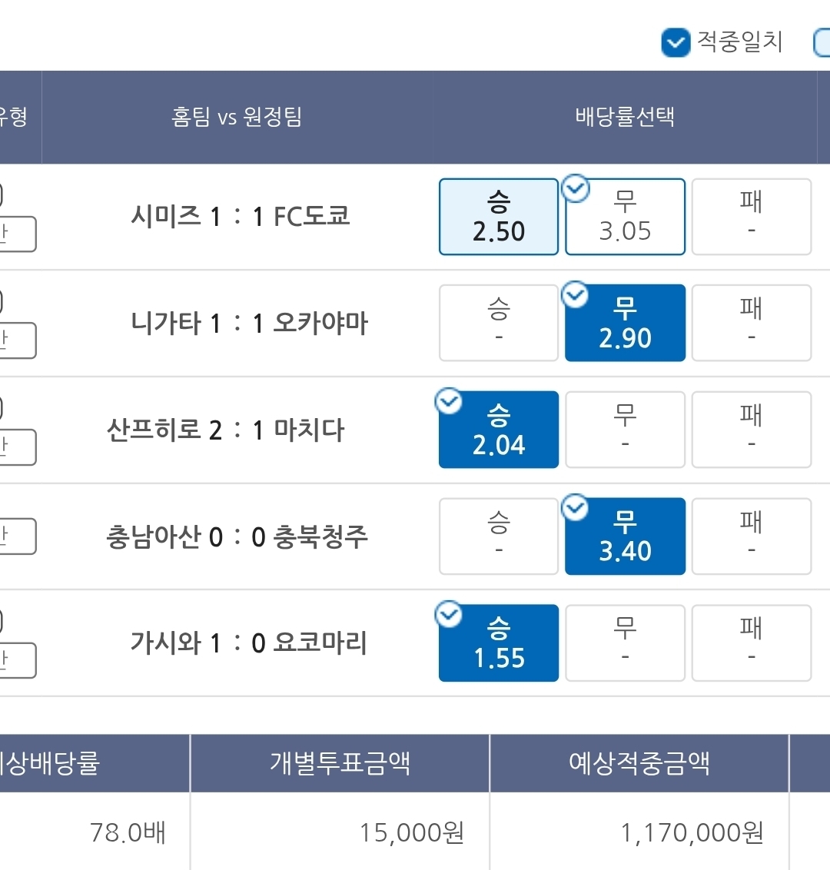Toggle the 적중일치 checkbox
830x870 pixels.
pos(676,43)
